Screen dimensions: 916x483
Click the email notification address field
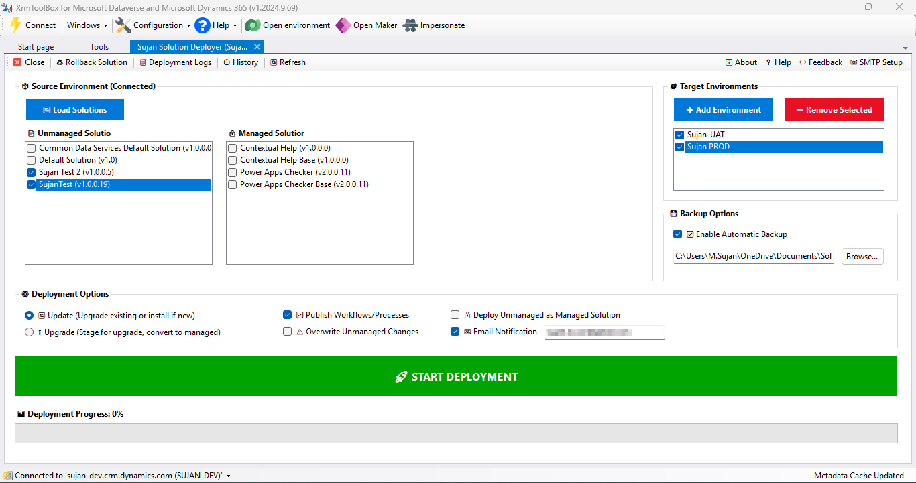click(604, 332)
